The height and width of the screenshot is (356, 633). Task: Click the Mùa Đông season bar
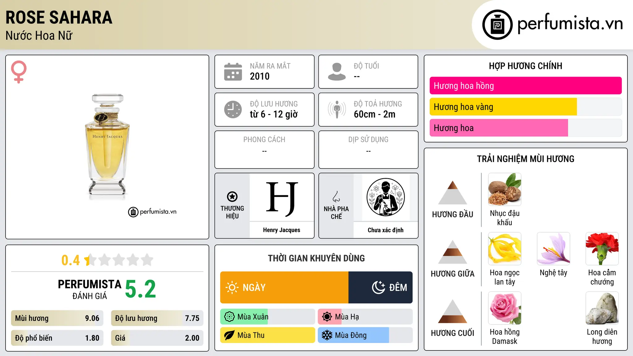click(365, 335)
